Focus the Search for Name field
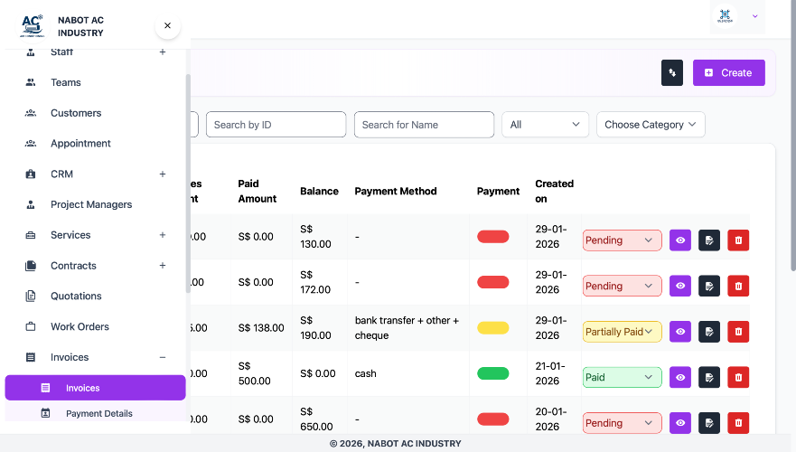Image resolution: width=796 pixels, height=452 pixels. click(x=424, y=125)
